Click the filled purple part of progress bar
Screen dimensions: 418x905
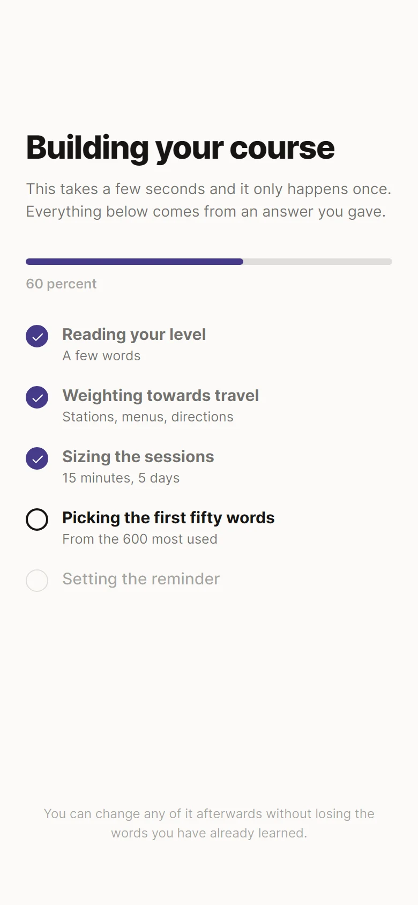(135, 262)
